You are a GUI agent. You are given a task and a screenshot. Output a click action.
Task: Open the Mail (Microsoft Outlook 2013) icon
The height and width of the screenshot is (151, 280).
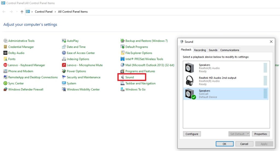pyautogui.click(x=122, y=65)
